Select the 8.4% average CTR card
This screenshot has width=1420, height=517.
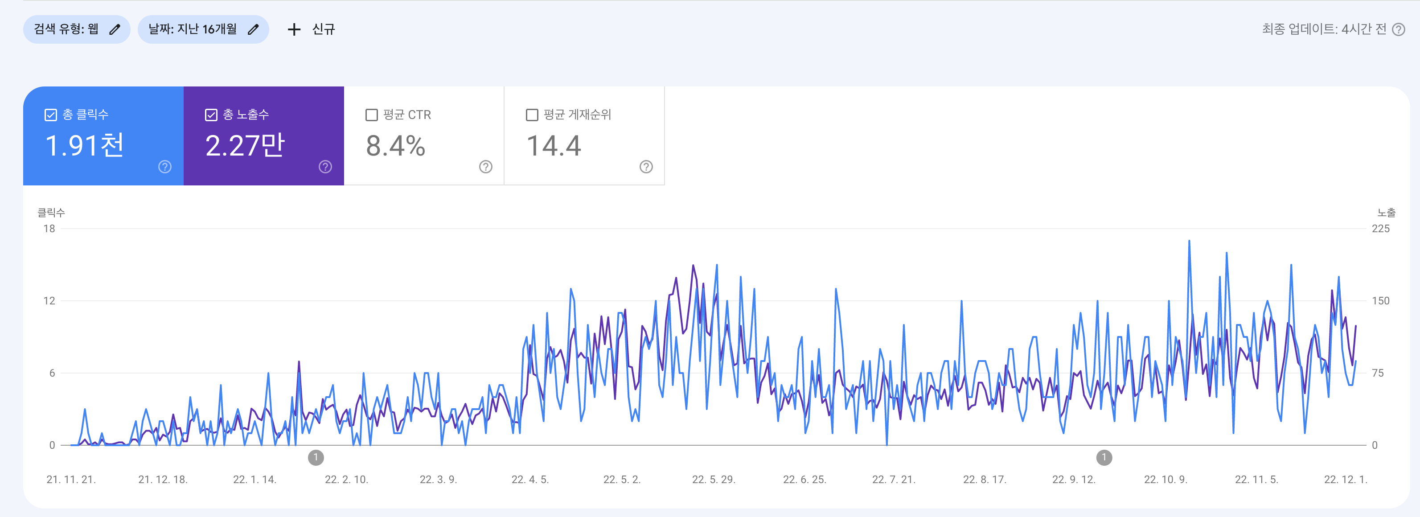coord(395,146)
